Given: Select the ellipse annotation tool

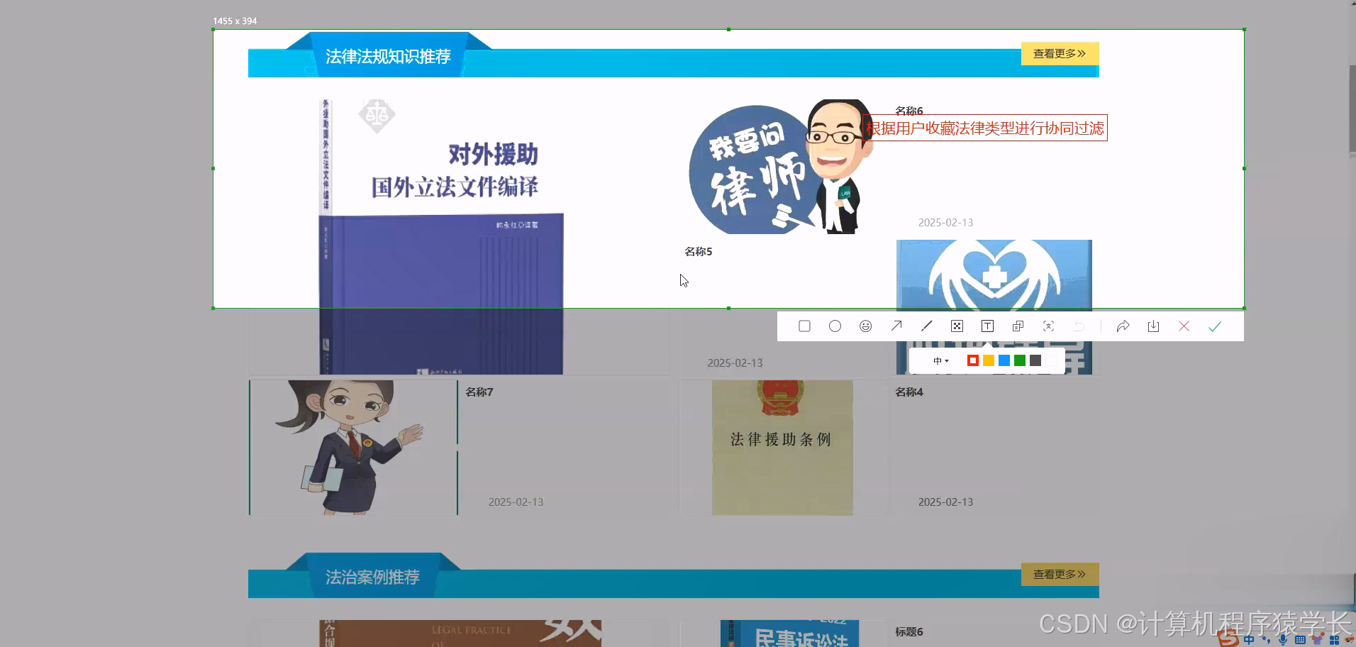Looking at the screenshot, I should coord(835,326).
